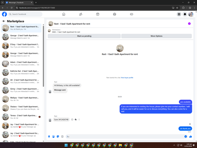
Task: Click Reet's large center profile picture
Action: pos(120,48)
